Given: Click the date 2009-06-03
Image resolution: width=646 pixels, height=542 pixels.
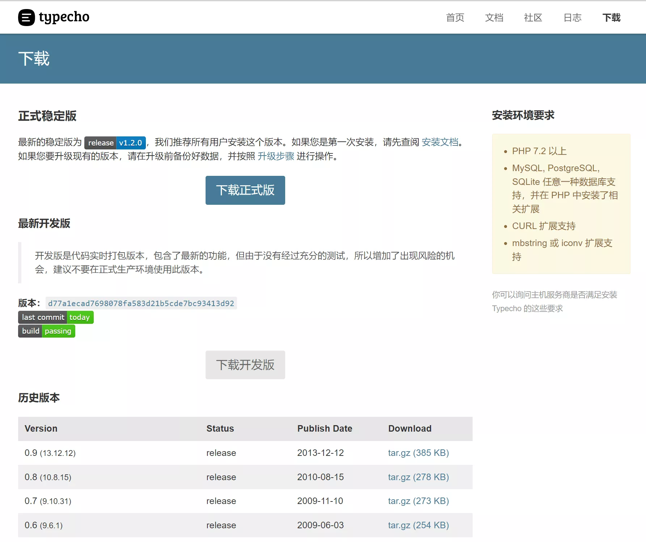Looking at the screenshot, I should click(320, 525).
